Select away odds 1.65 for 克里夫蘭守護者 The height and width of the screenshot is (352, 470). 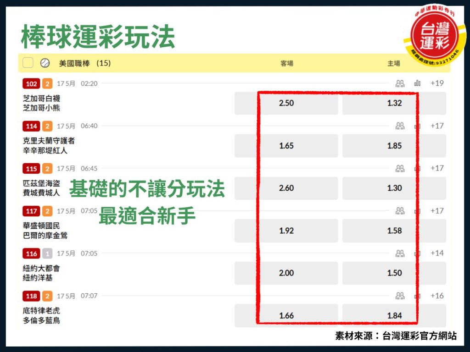(286, 146)
